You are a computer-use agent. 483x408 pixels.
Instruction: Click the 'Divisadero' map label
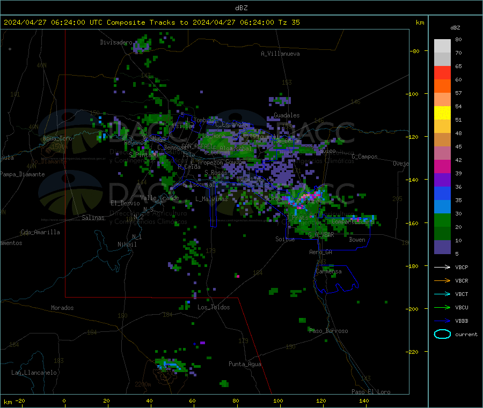click(116, 42)
